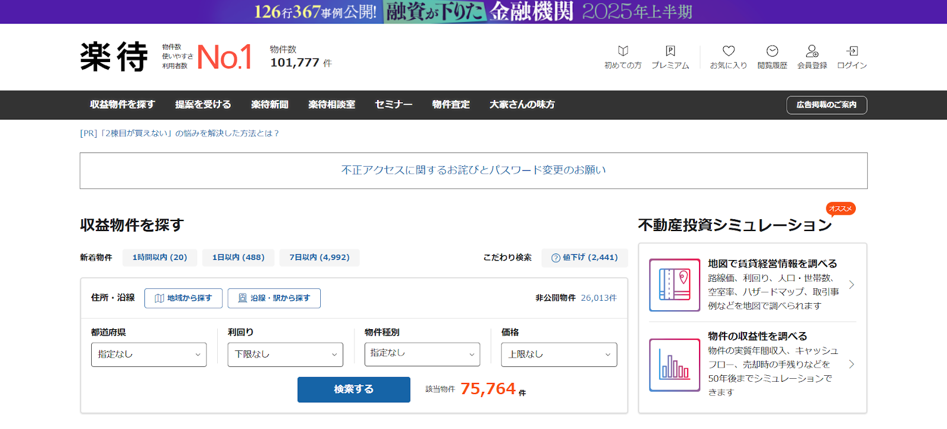
Task: Filter by 1日以内 (488) new listings
Action: 239,258
